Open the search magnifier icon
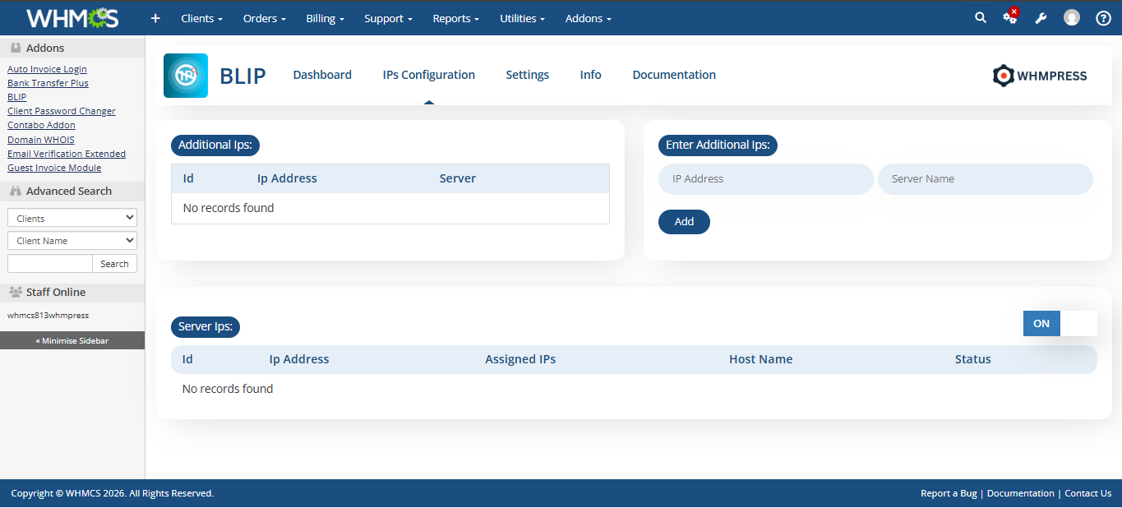The width and height of the screenshot is (1122, 508). click(x=980, y=17)
